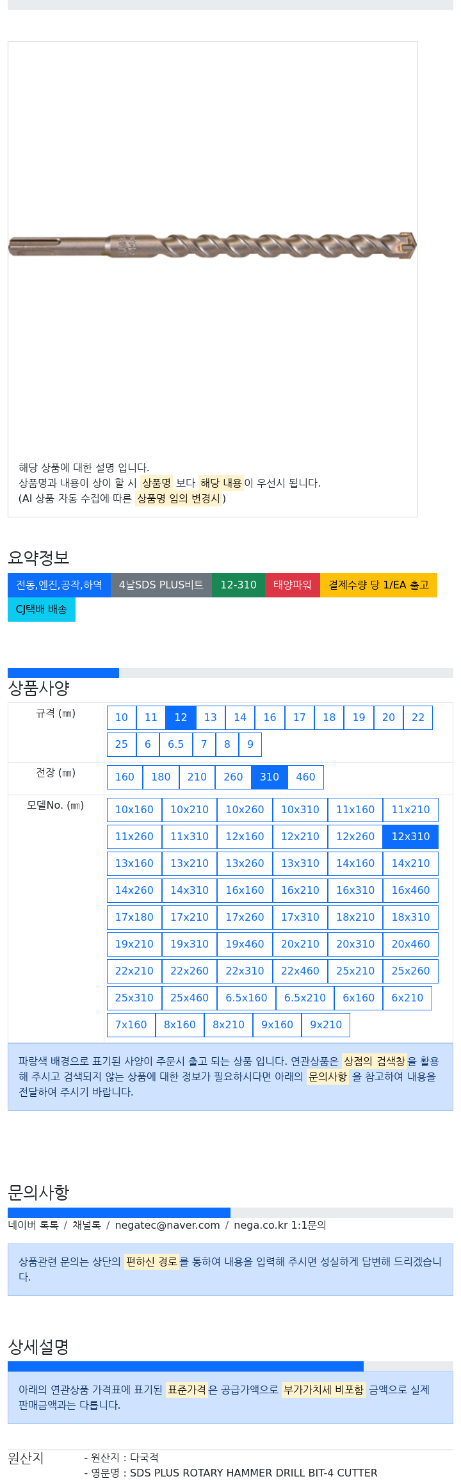
Task: Select the 22 mm size option
Action: [418, 717]
